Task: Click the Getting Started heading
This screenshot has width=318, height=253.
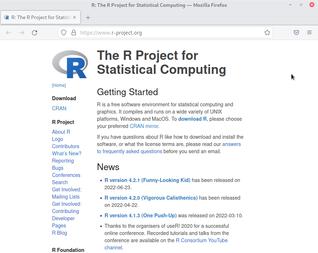Action: pyautogui.click(x=127, y=92)
